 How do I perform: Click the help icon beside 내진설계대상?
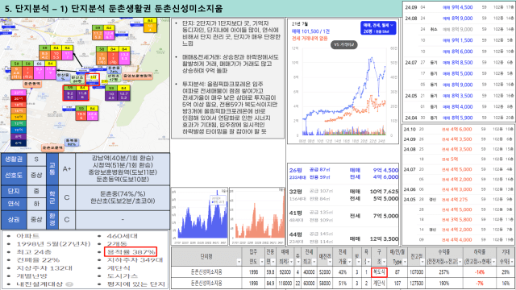tap(69, 284)
